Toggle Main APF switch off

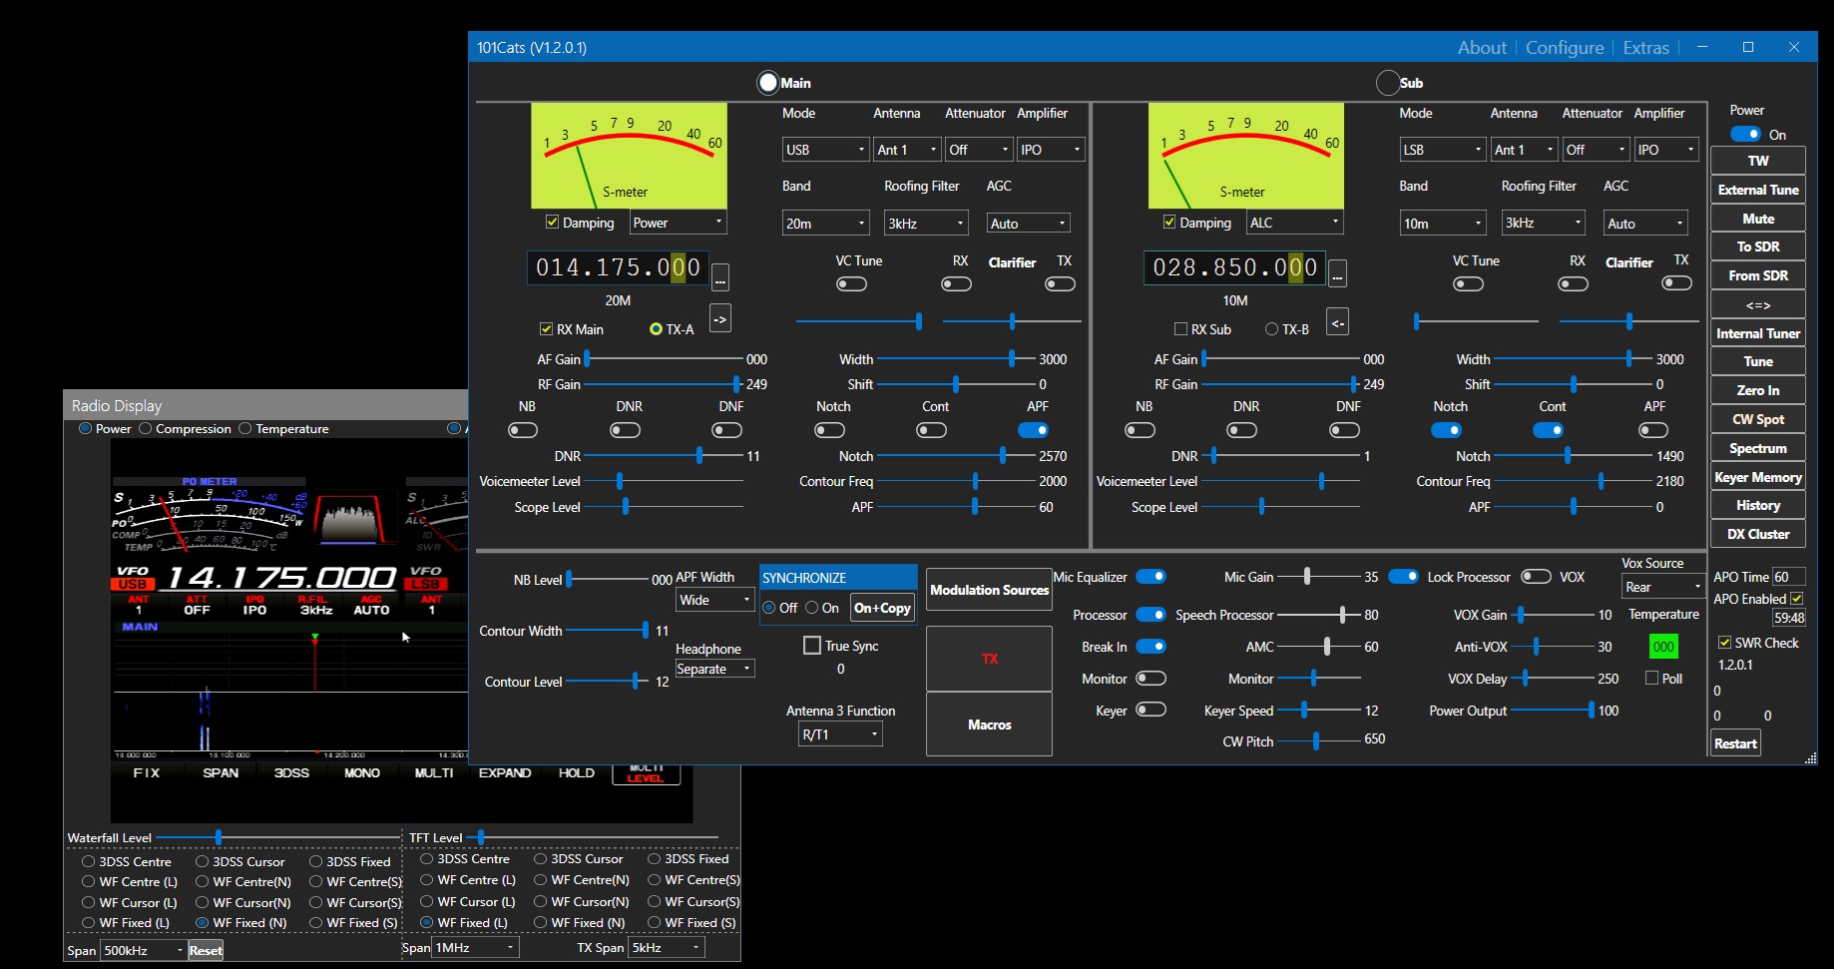pyautogui.click(x=1033, y=430)
